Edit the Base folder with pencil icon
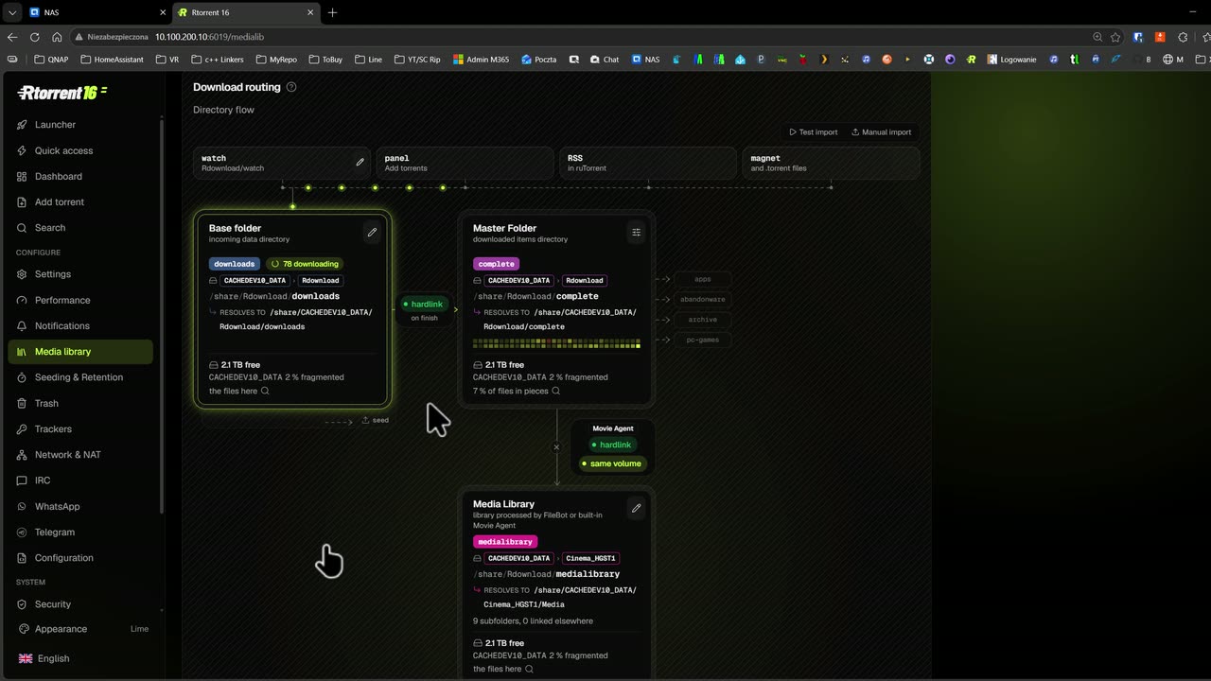Viewport: 1211px width, 681px height. tap(372, 232)
